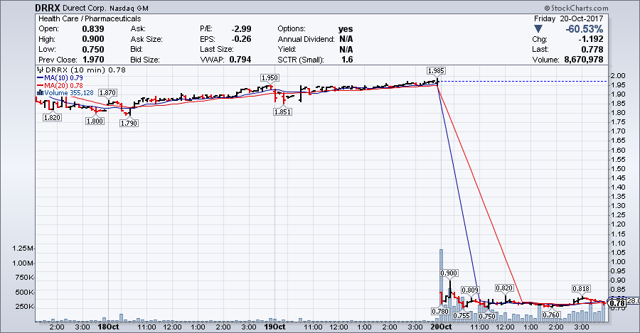Select the Prev Close value 1.970

point(93,60)
